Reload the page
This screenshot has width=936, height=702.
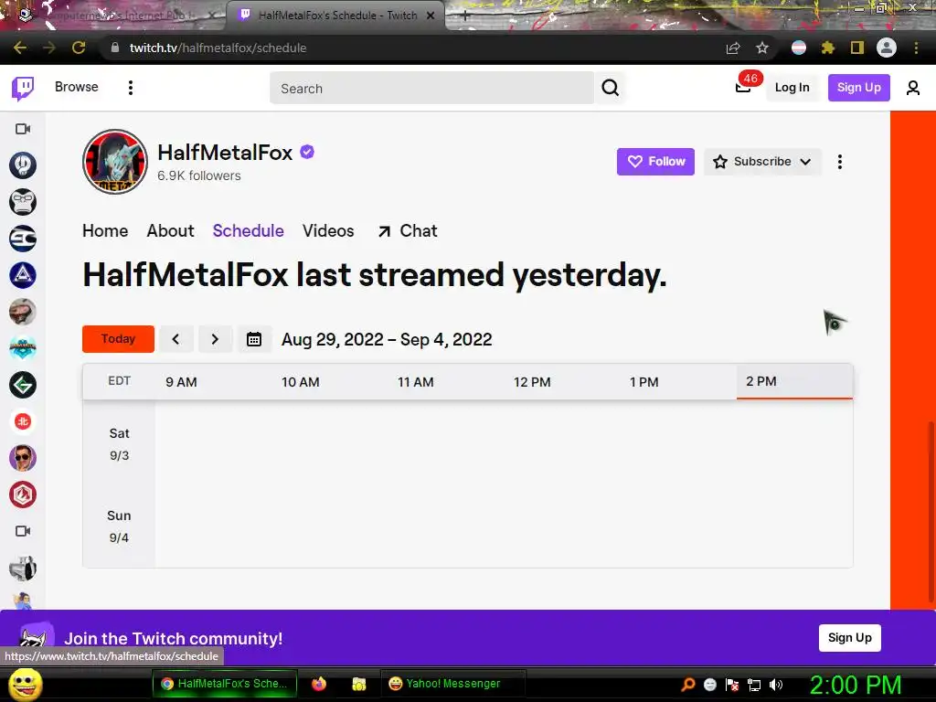pyautogui.click(x=79, y=48)
